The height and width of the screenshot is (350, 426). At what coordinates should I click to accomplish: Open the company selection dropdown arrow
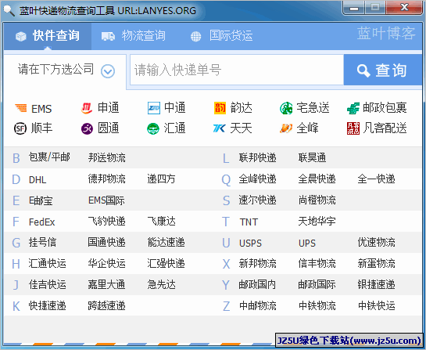click(x=108, y=71)
